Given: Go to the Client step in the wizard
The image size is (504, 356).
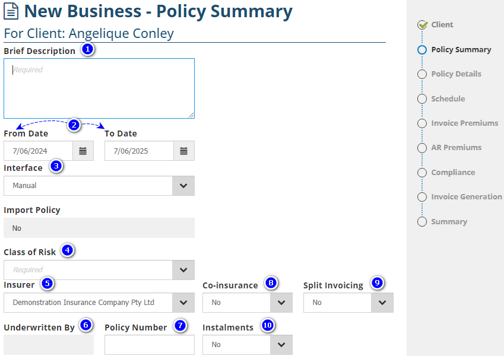Looking at the screenshot, I should (442, 25).
